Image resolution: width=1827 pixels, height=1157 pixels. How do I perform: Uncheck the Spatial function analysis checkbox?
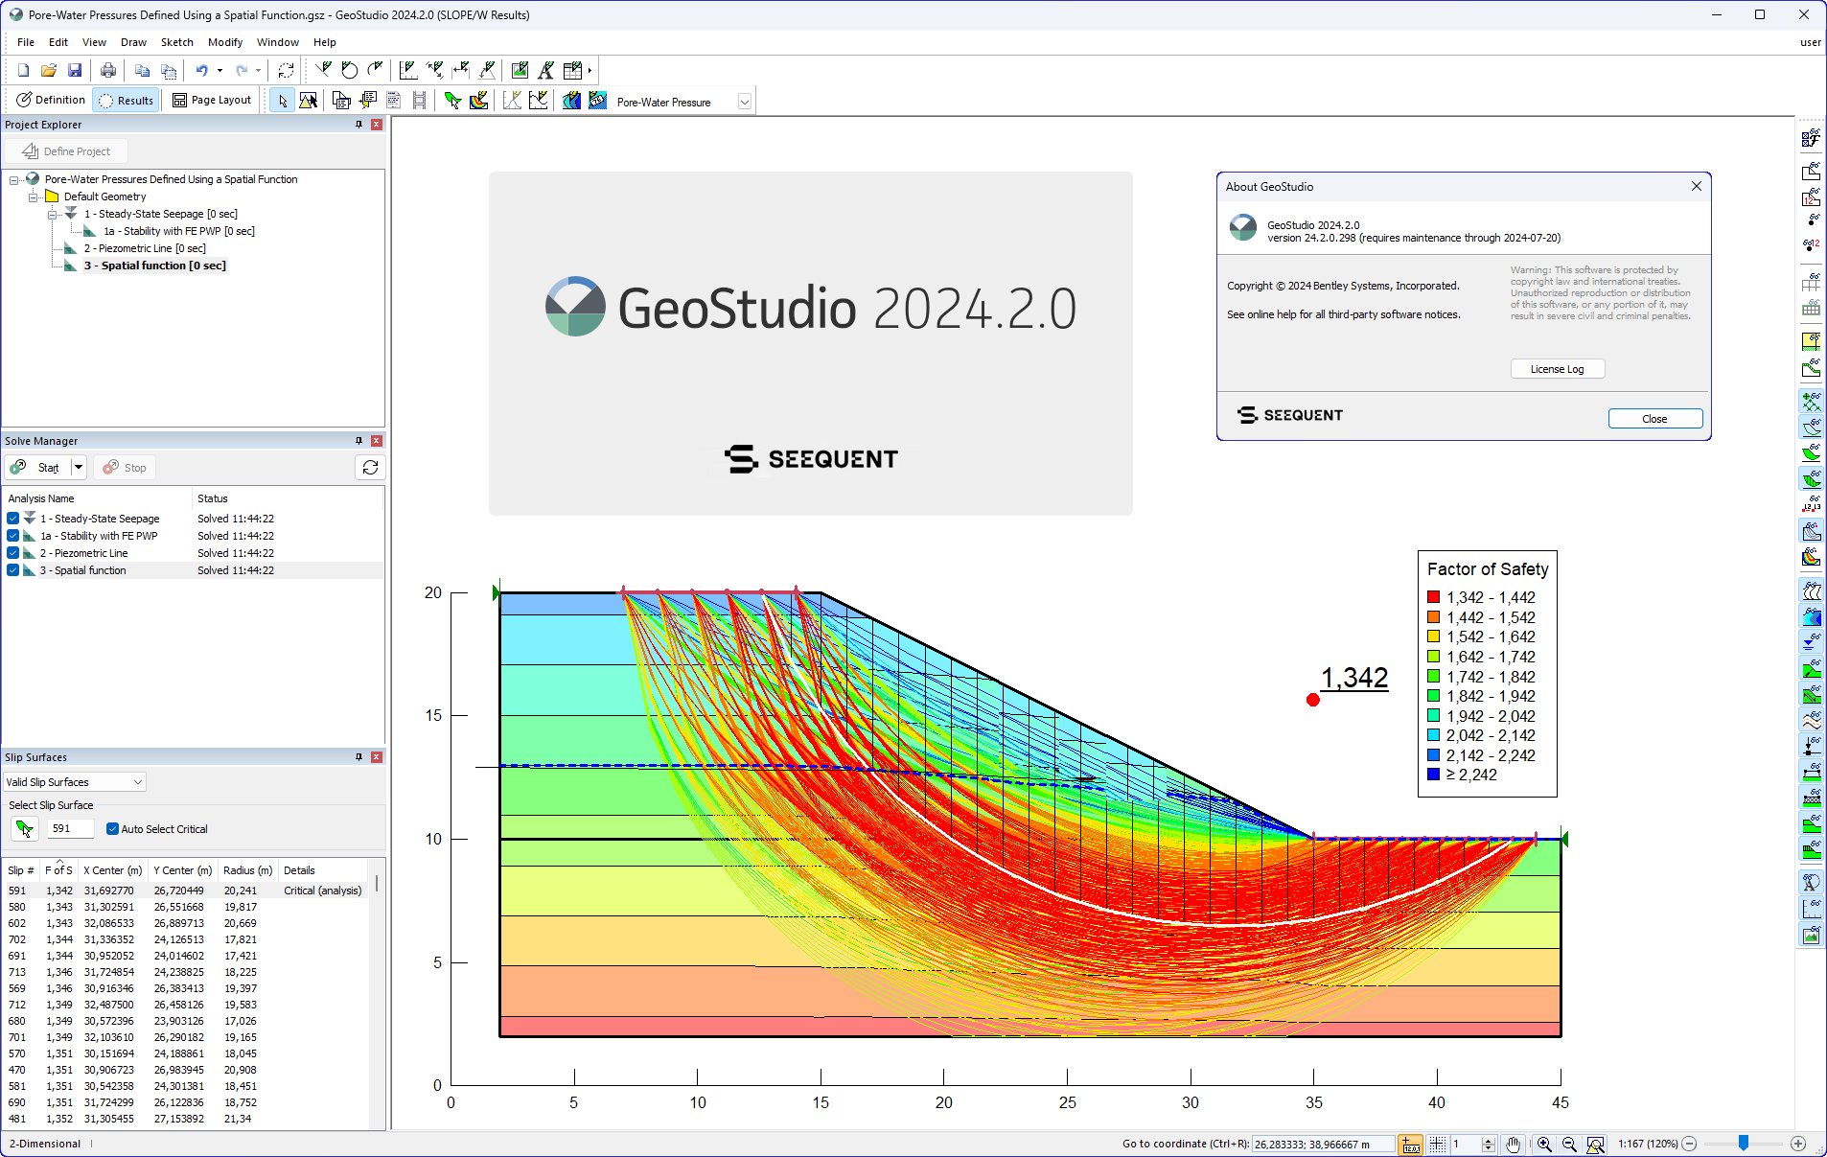13,570
